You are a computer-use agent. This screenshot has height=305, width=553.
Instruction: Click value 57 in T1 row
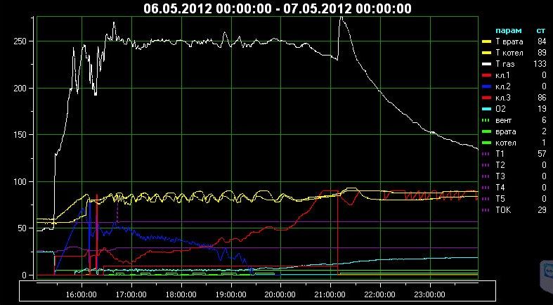coord(542,154)
